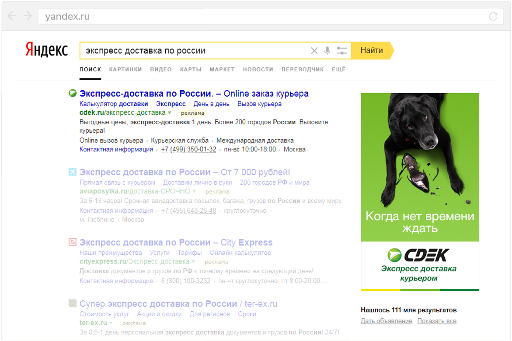Click phone number +7 (499) 350-01-32
512x341 pixels.
(x=188, y=149)
